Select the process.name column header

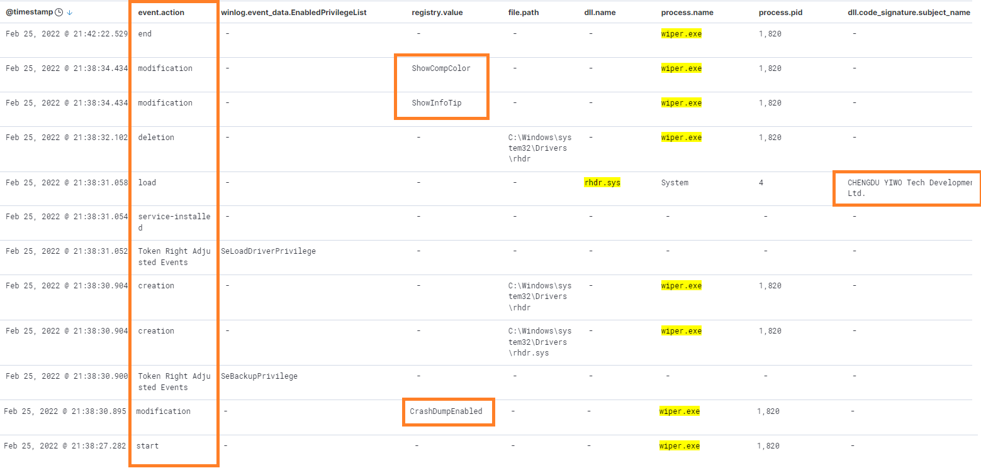(688, 13)
